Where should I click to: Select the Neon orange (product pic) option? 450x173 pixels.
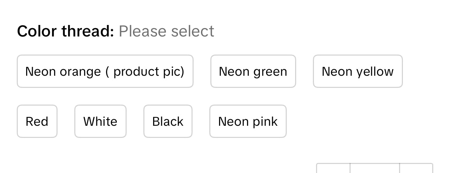[105, 71]
